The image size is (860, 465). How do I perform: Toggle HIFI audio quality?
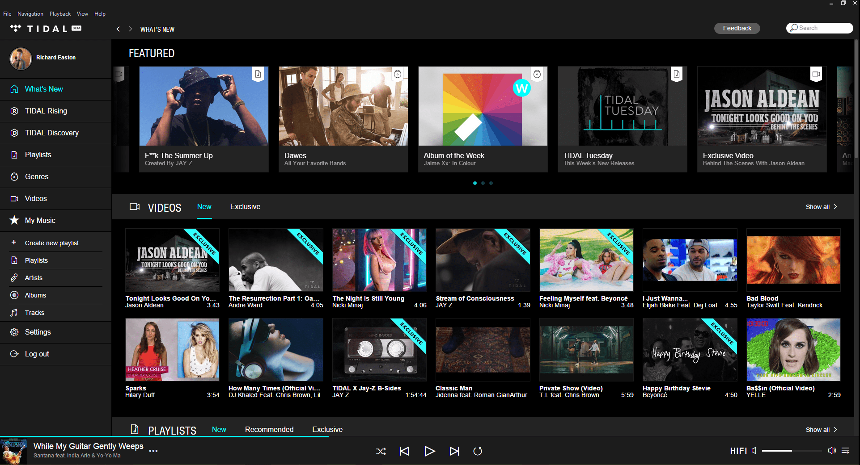coord(738,451)
